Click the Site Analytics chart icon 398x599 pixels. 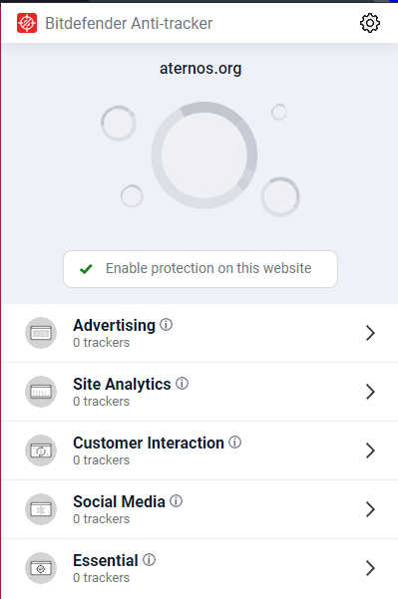pyautogui.click(x=41, y=392)
